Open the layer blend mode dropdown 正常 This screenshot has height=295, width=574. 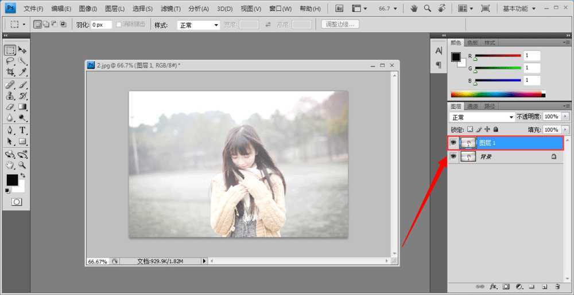(x=482, y=117)
